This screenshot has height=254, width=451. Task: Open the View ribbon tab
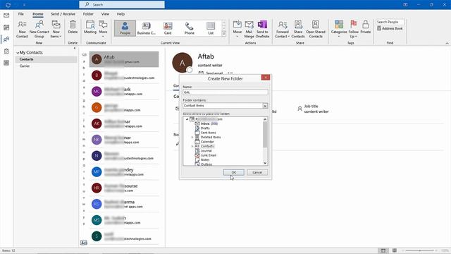[105, 14]
